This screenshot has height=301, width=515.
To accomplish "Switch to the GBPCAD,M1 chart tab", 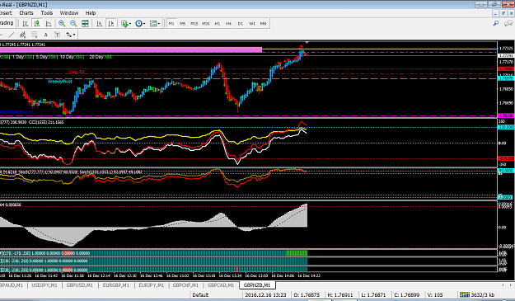I will (x=221, y=285).
